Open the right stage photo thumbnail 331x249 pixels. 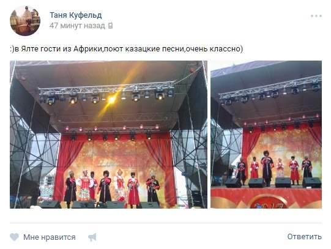[266, 135]
